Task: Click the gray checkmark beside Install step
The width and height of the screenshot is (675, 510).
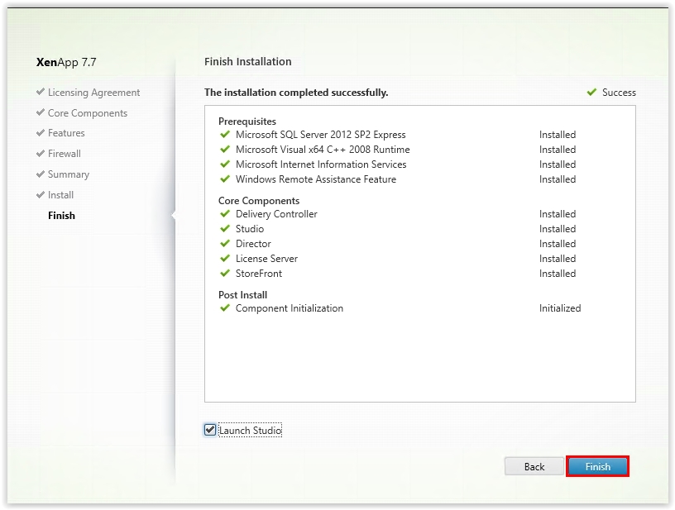Action: (41, 194)
